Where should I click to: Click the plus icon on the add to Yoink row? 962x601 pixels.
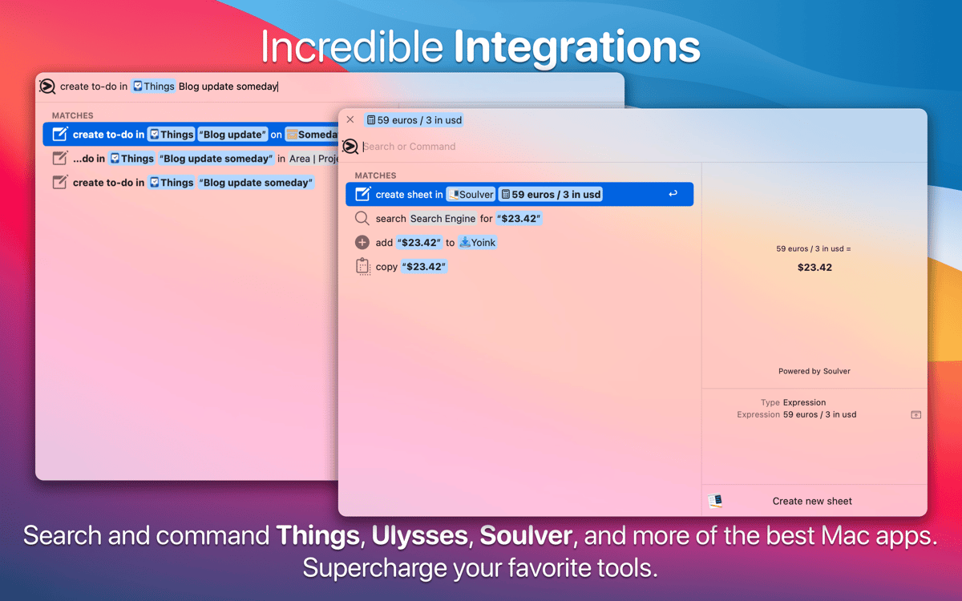coord(362,242)
